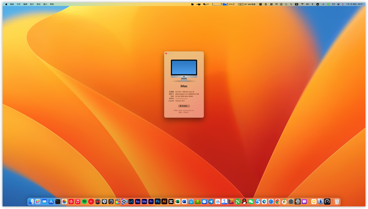Click the Ventura 13.0 version text
368x209 pixels.
[180, 101]
